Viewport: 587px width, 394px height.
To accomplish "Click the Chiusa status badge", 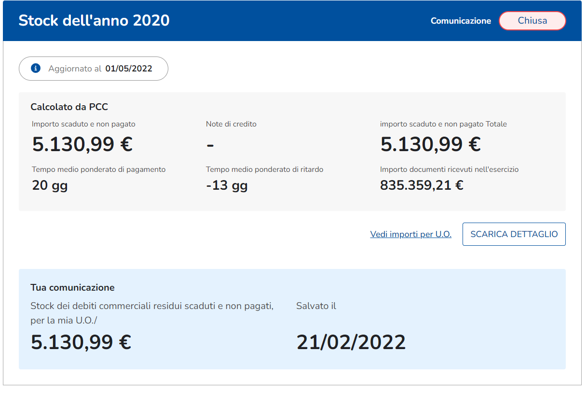I will 532,21.
